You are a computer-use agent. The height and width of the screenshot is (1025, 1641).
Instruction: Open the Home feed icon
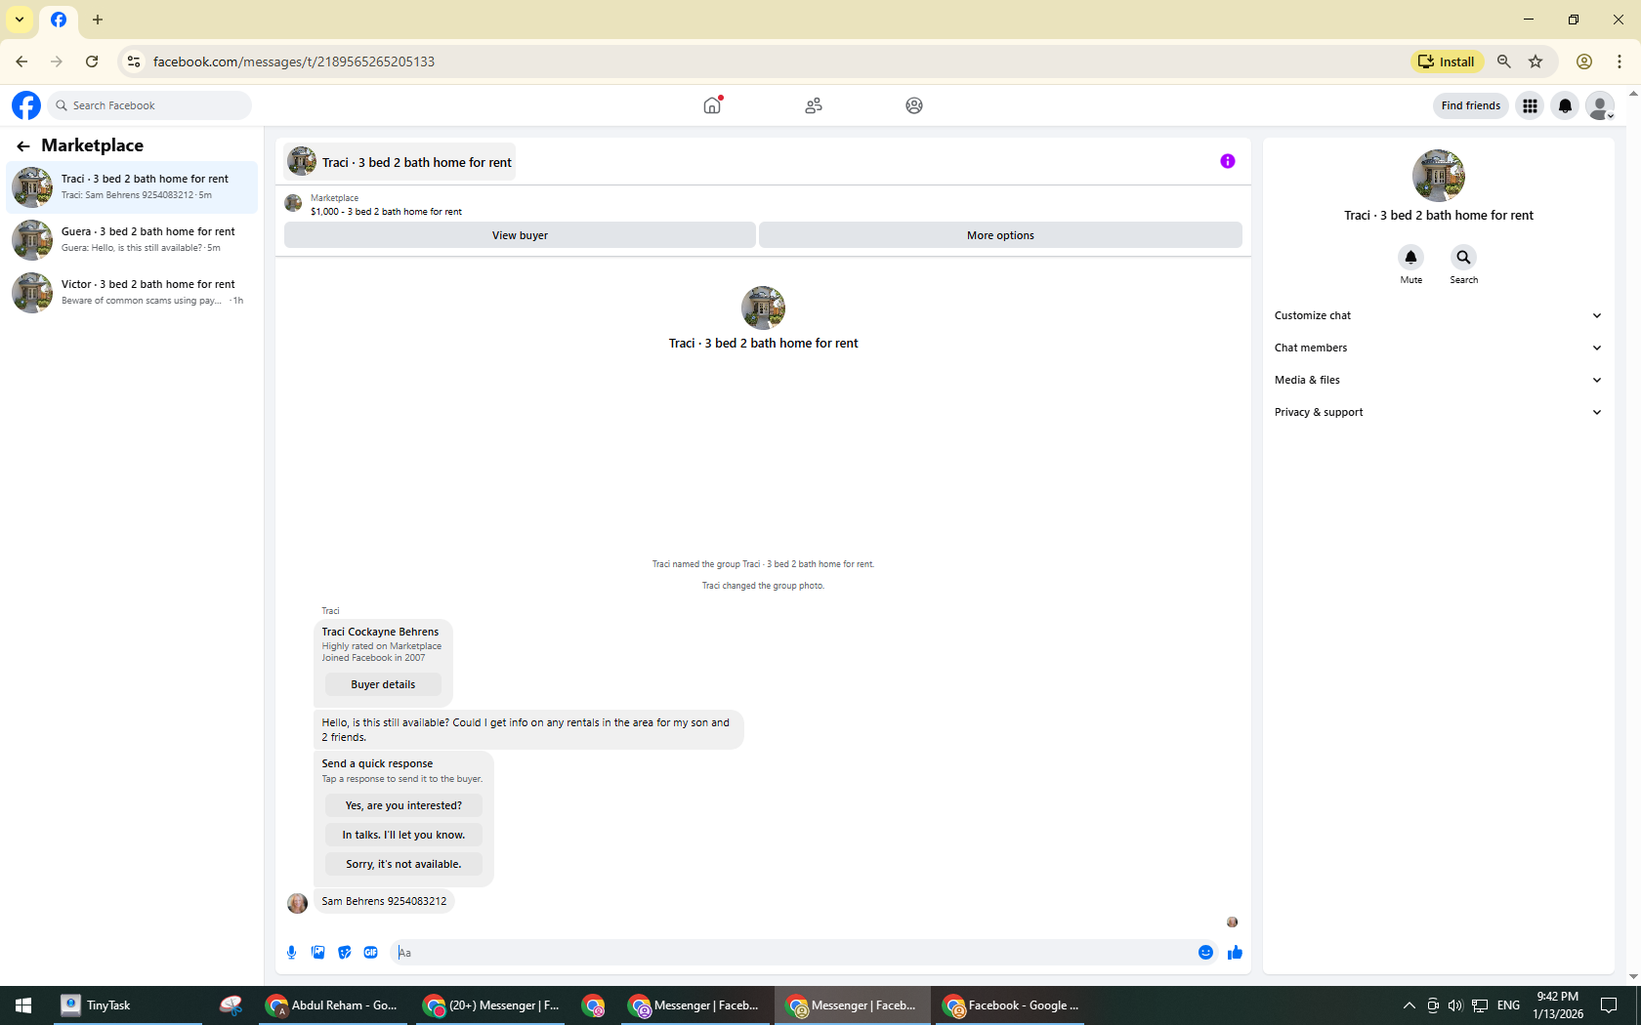(x=712, y=105)
